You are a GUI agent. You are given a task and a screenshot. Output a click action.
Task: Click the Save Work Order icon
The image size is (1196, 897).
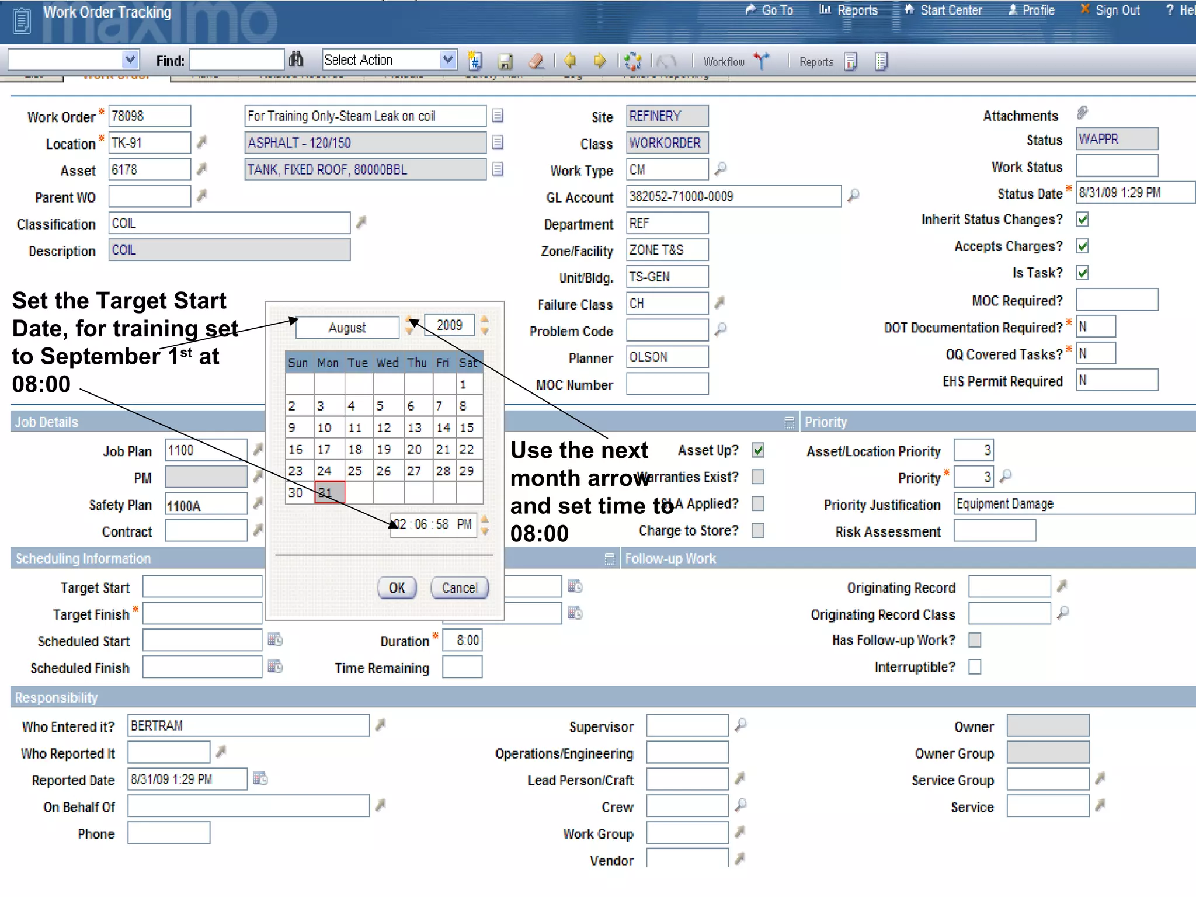(505, 61)
